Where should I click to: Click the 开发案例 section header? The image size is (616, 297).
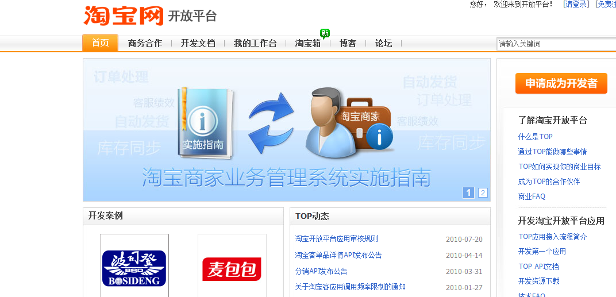pos(106,215)
